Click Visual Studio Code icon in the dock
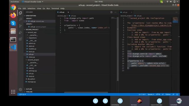 point(13,47)
